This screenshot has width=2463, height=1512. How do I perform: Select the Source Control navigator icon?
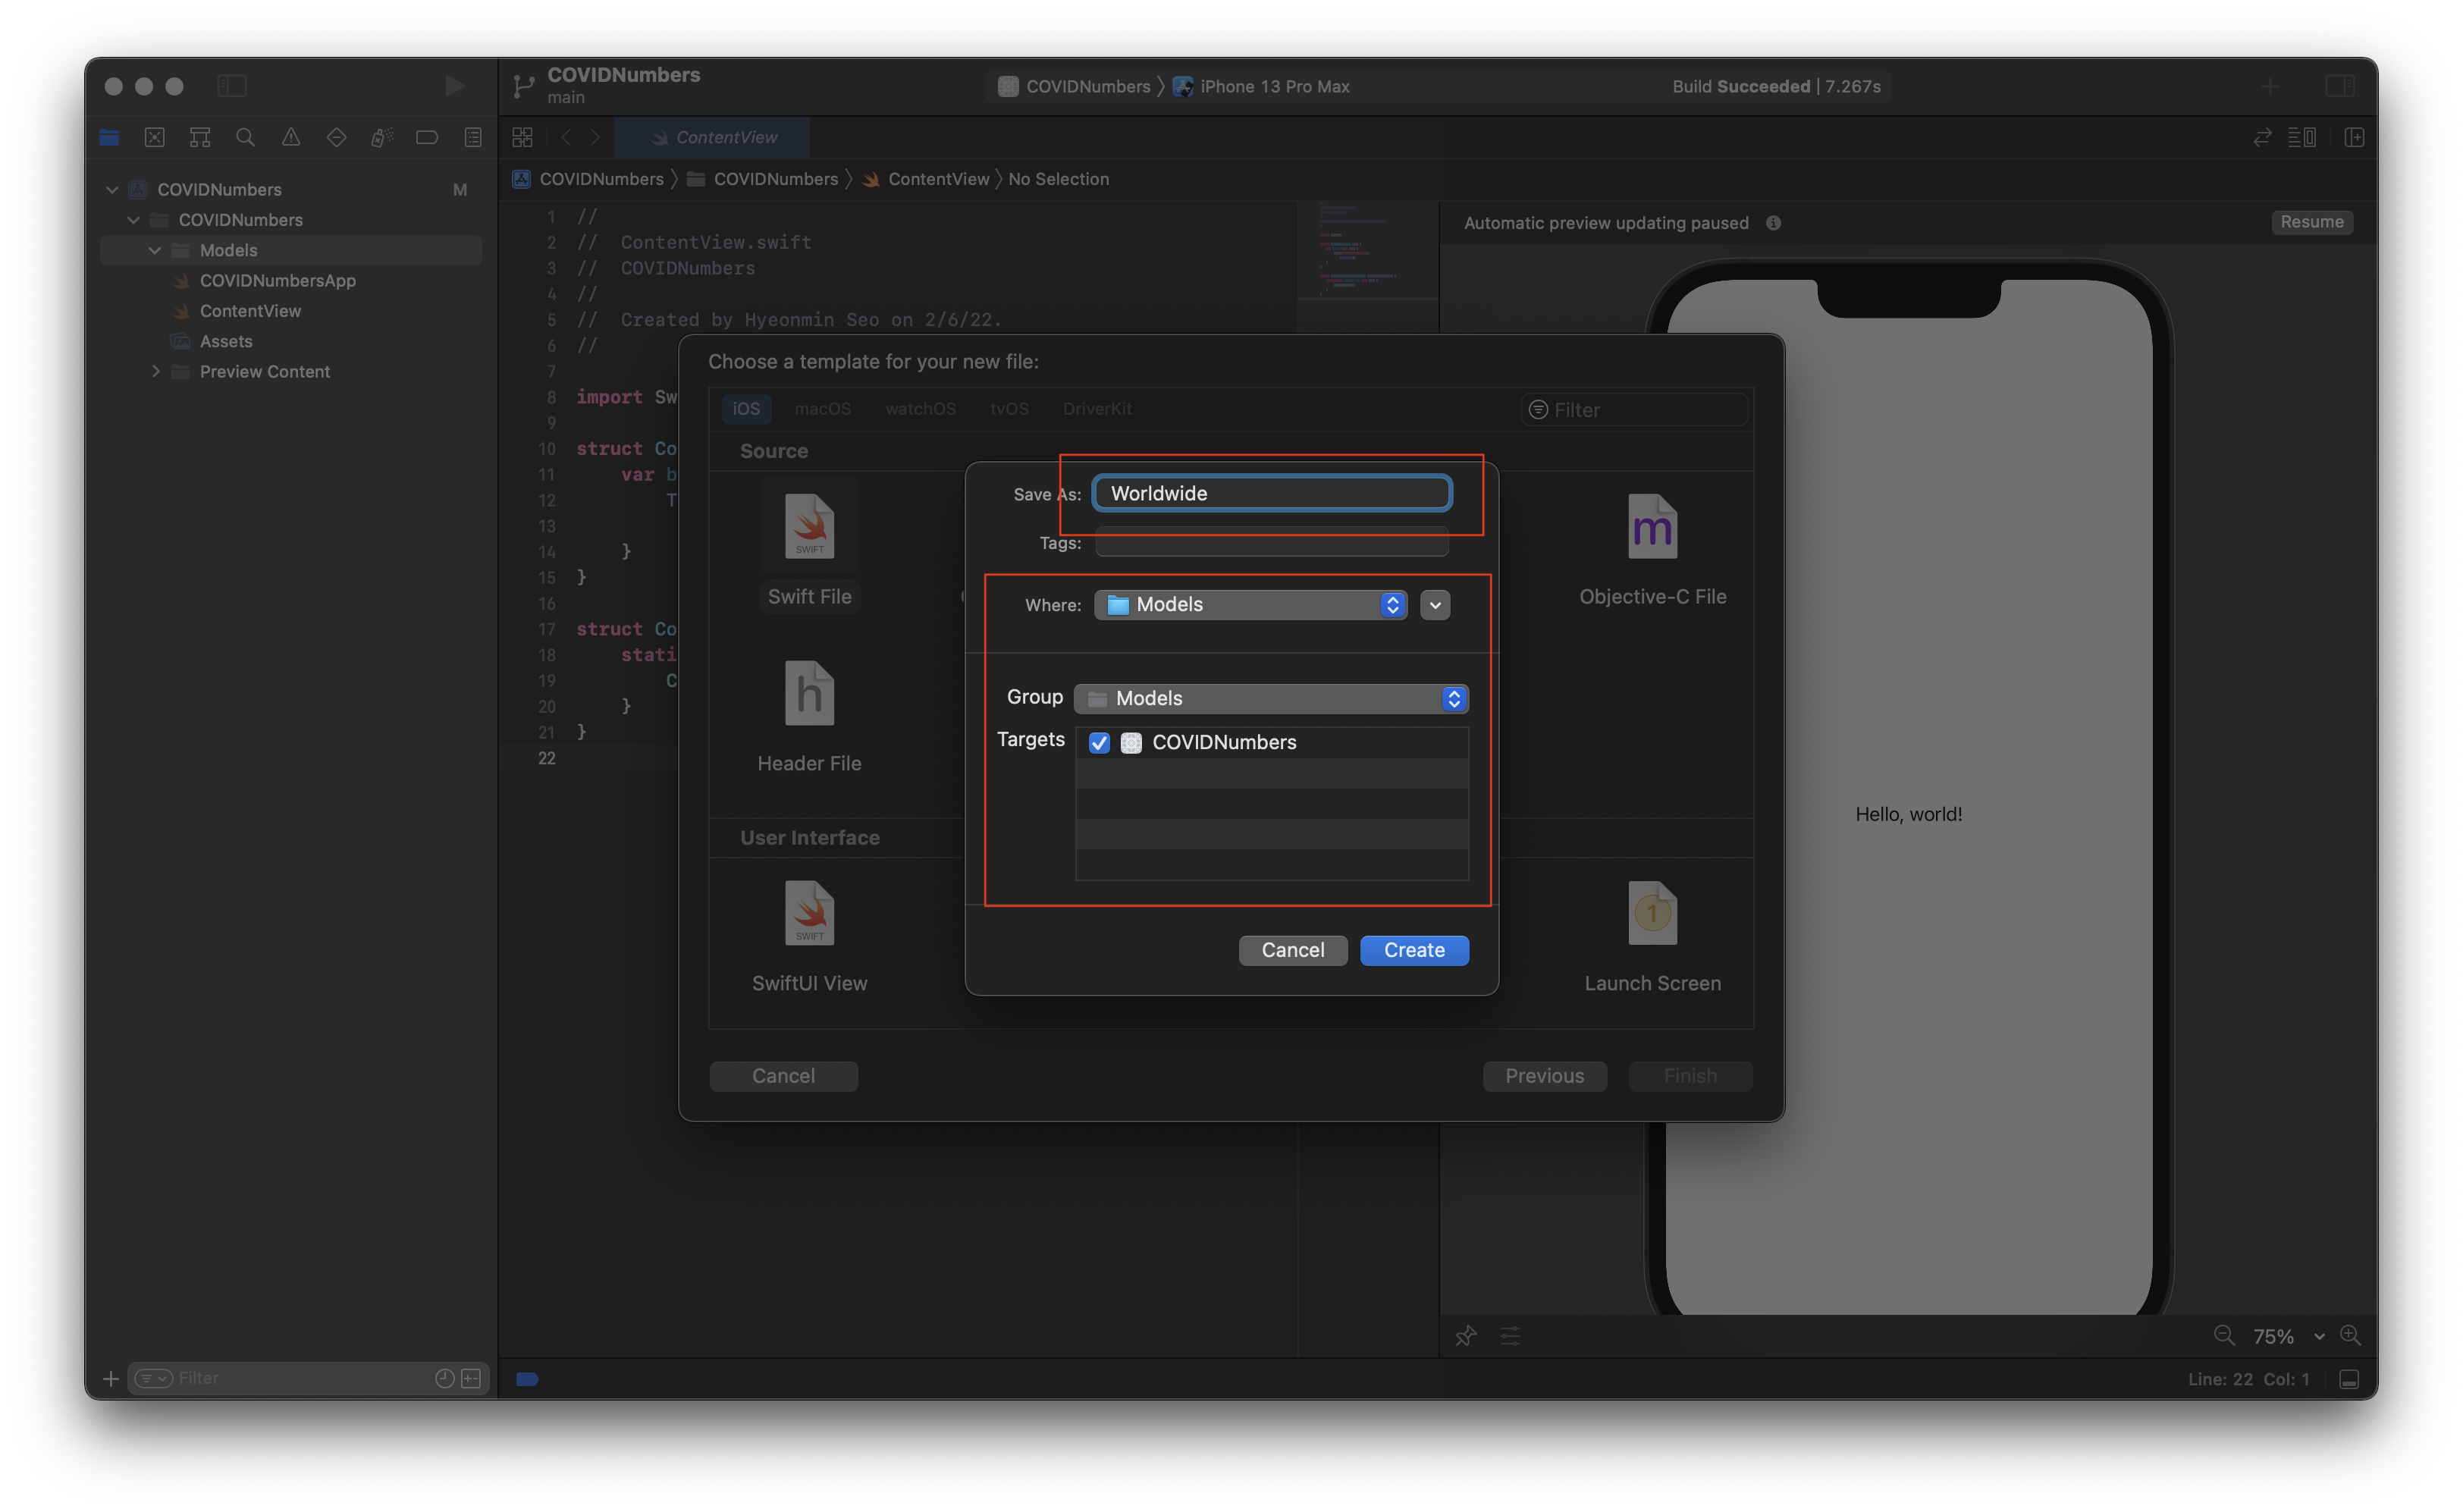[154, 137]
